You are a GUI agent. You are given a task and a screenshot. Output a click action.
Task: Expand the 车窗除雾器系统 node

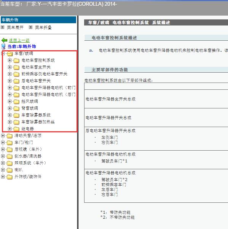click(10, 115)
